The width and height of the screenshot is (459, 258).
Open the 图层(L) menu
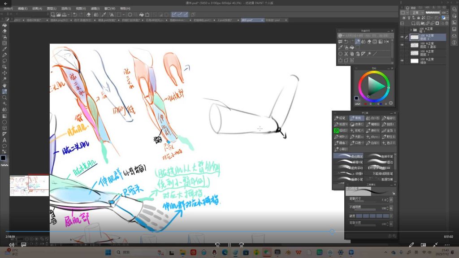tap(52, 8)
